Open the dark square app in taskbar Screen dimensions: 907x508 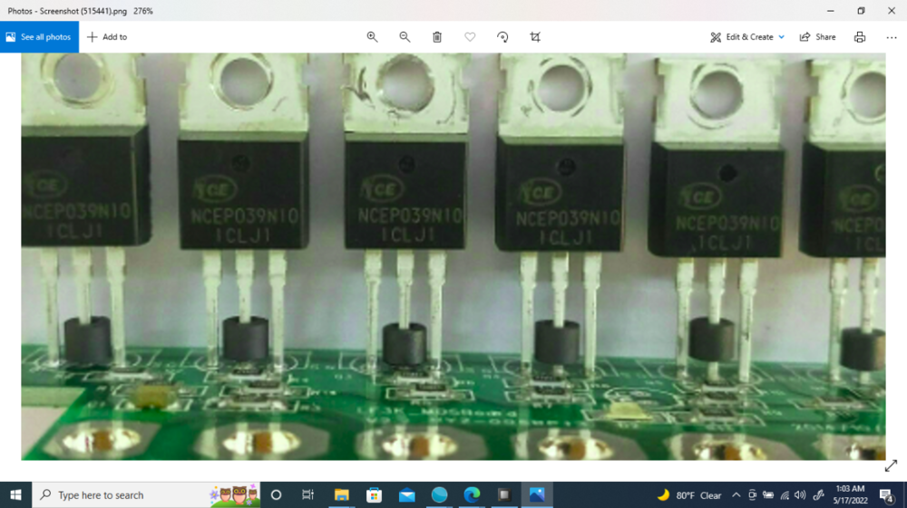click(504, 494)
